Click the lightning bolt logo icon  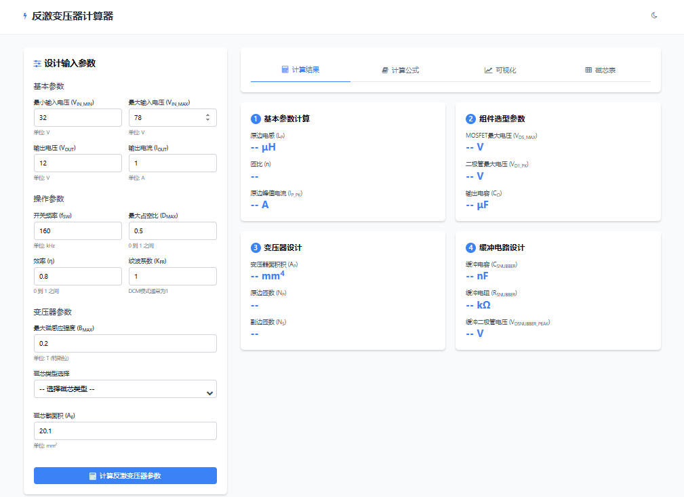26,16
